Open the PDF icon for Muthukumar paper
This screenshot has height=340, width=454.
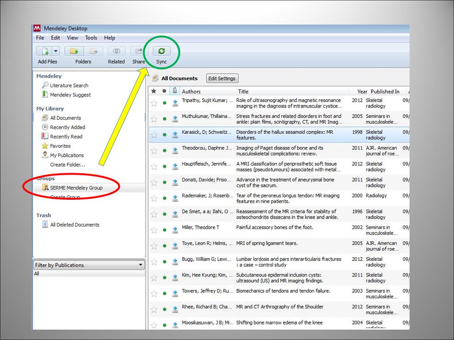[x=175, y=119]
